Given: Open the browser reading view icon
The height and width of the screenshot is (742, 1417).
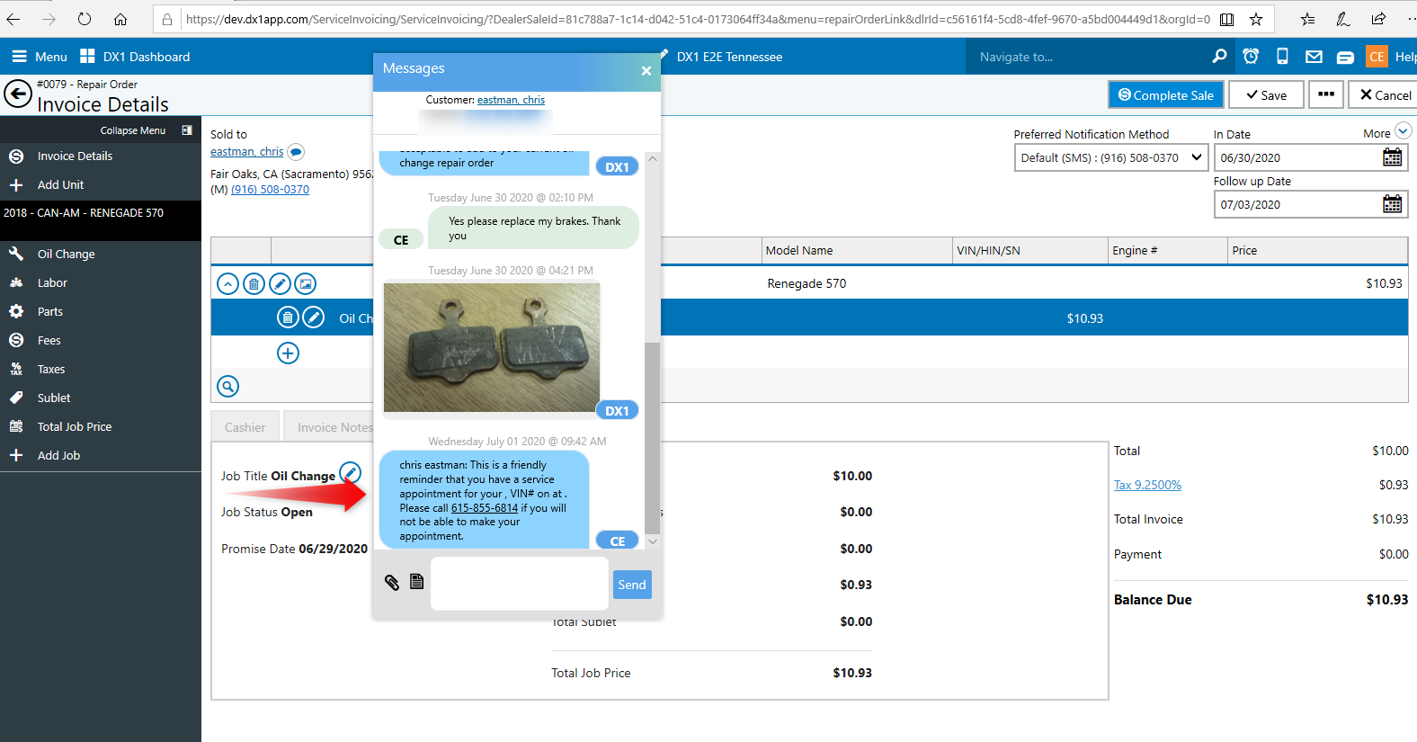Looking at the screenshot, I should (x=1226, y=19).
